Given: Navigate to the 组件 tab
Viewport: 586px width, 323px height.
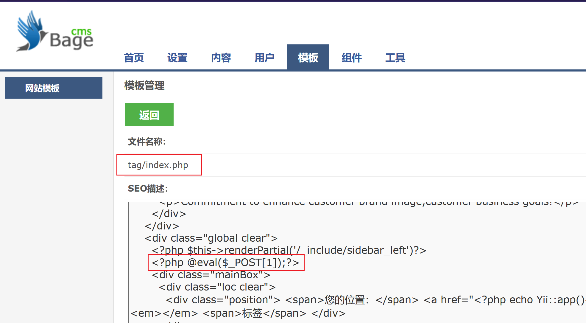Looking at the screenshot, I should pos(352,58).
